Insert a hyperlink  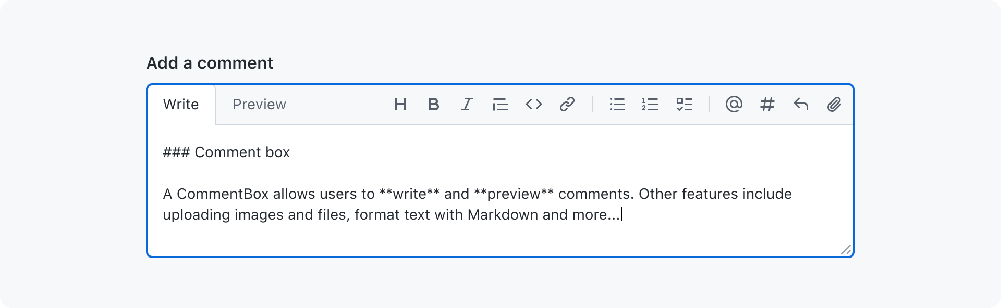pos(567,104)
